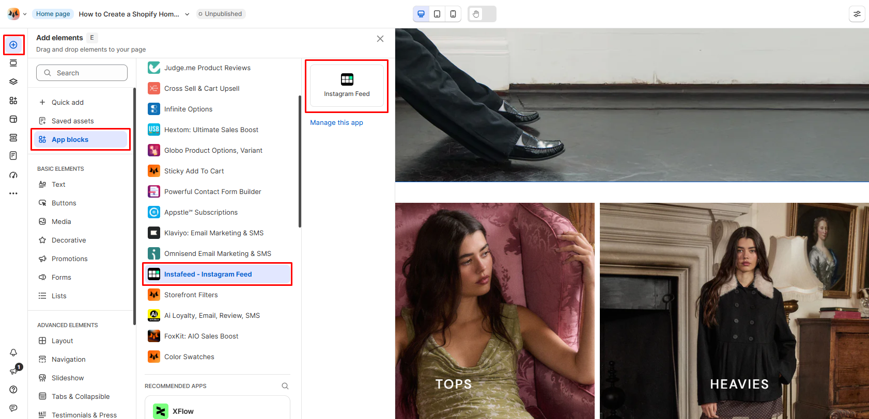Select Color Swatches app
Screen dimensions: 869x419
217,357
